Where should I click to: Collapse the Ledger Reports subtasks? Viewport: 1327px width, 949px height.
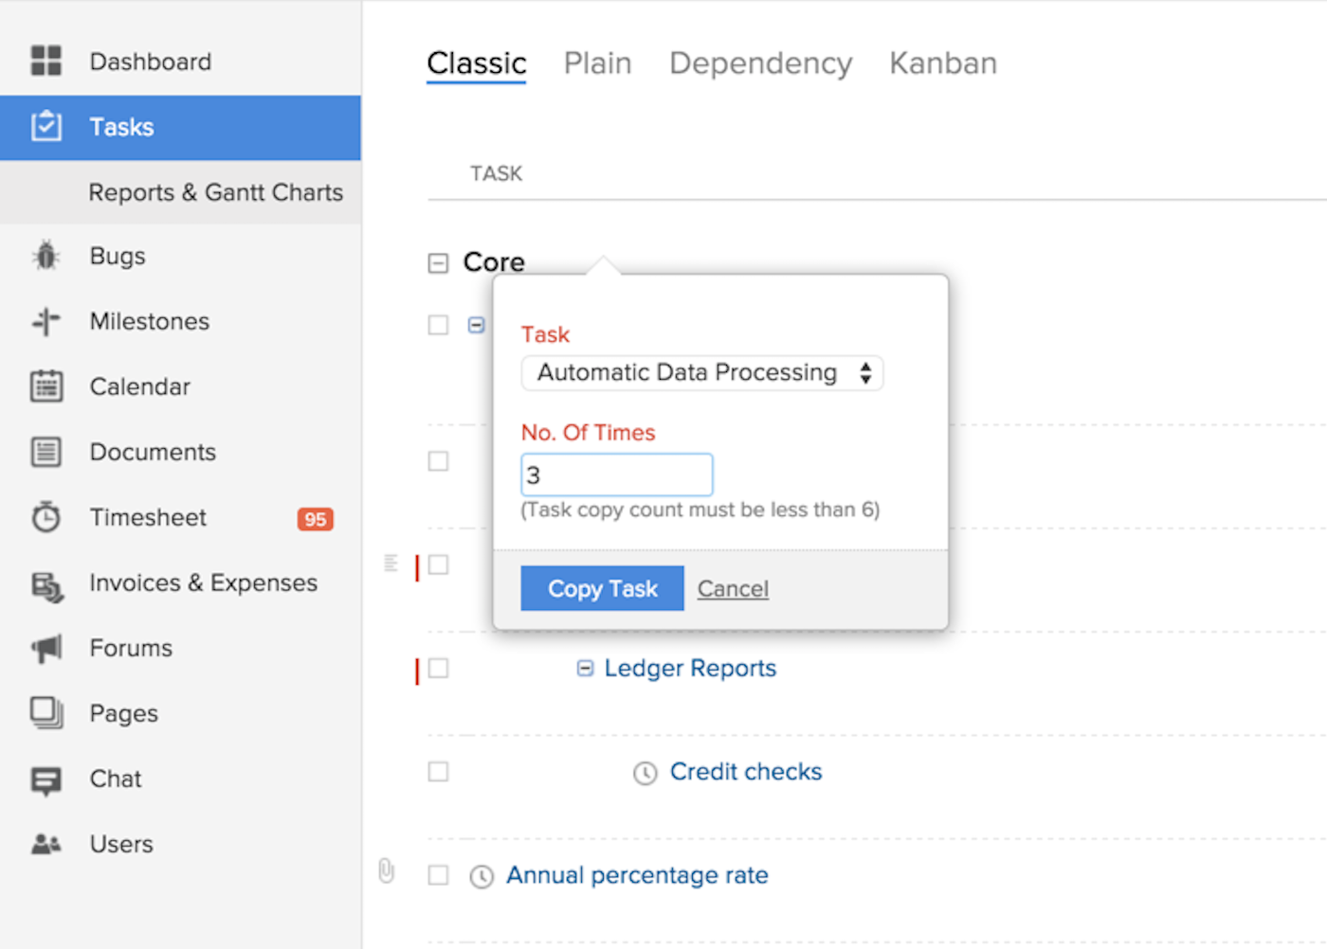(x=585, y=669)
